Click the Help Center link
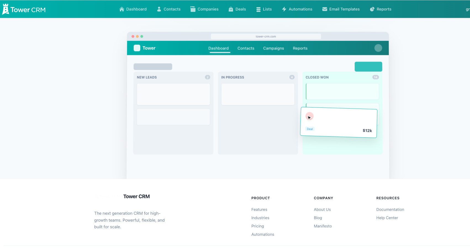Screen dimensions: 470x249 pos(387,218)
